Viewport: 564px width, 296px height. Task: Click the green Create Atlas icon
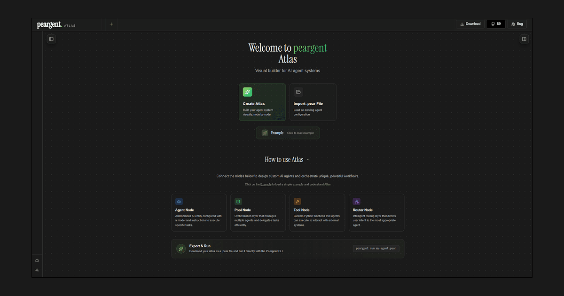(248, 92)
